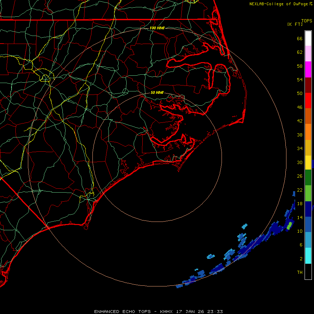Viewport: 314px width, 314px height.
Task: Click the dark red 54 kft legend swatch
Action: pos(308,85)
